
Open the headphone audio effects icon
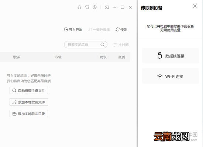[79, 7]
